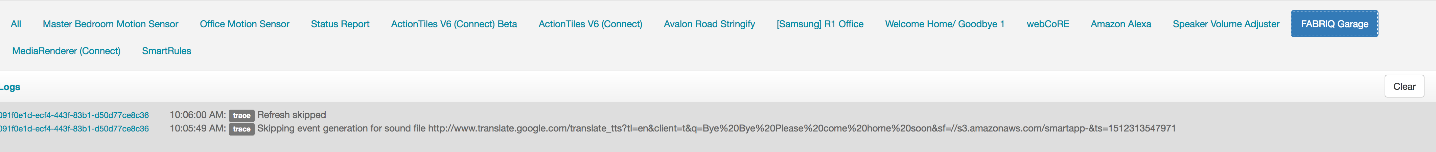Open Avalon Road Stringify tab
The height and width of the screenshot is (152, 1436).
click(x=709, y=24)
